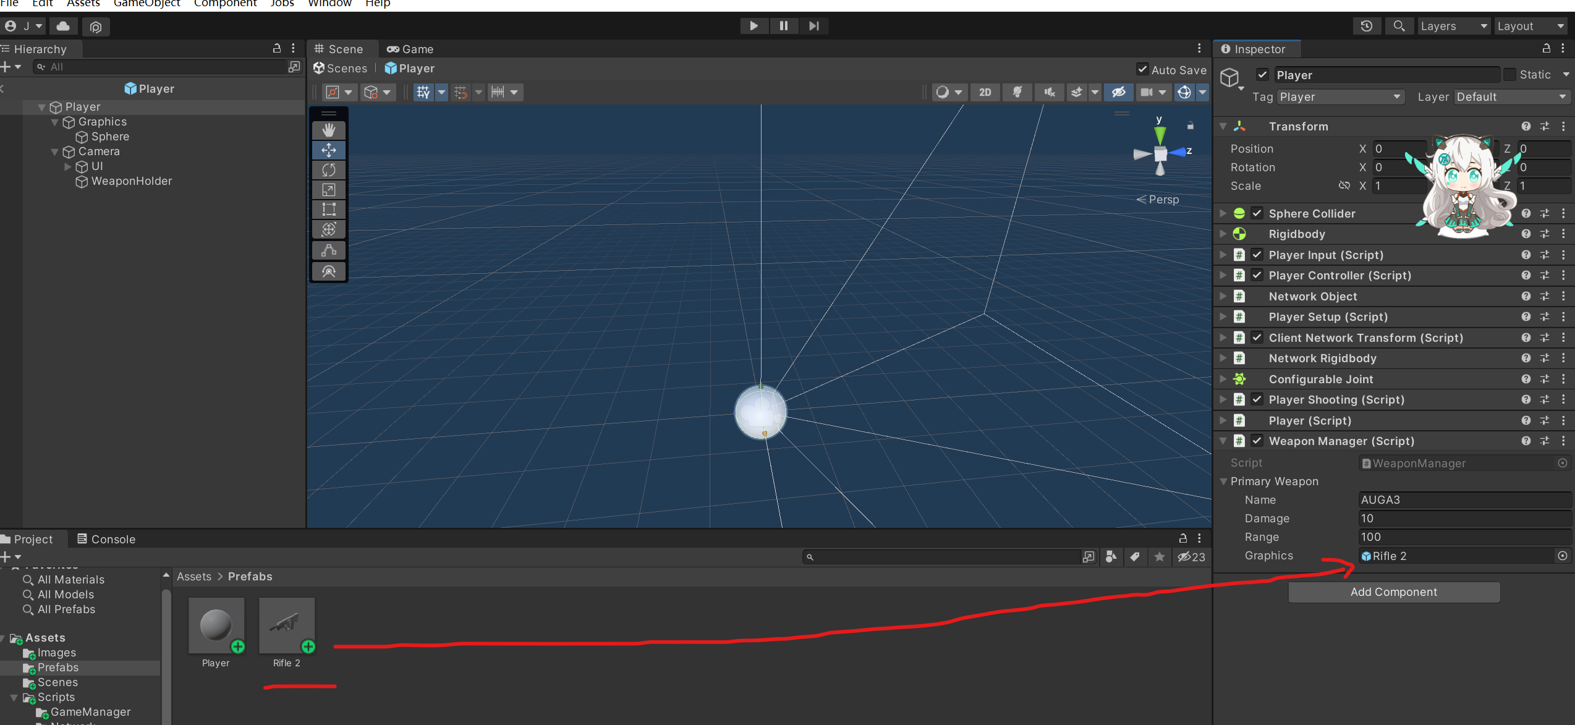1575x725 pixels.
Task: Disable Player Shooting script checkbox
Action: coord(1257,399)
